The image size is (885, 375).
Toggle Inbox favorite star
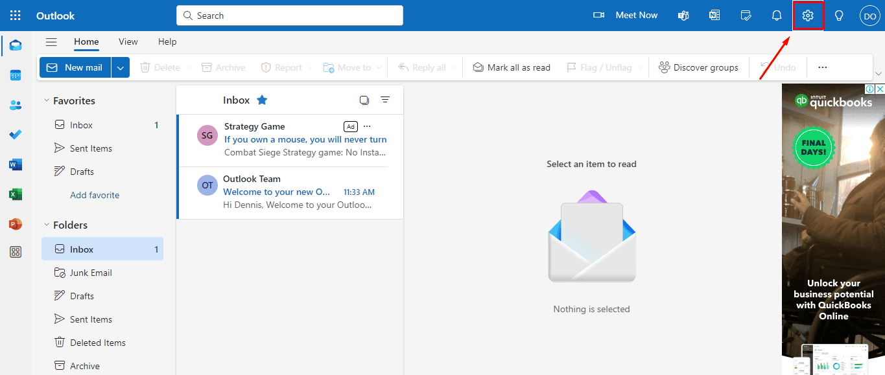262,100
